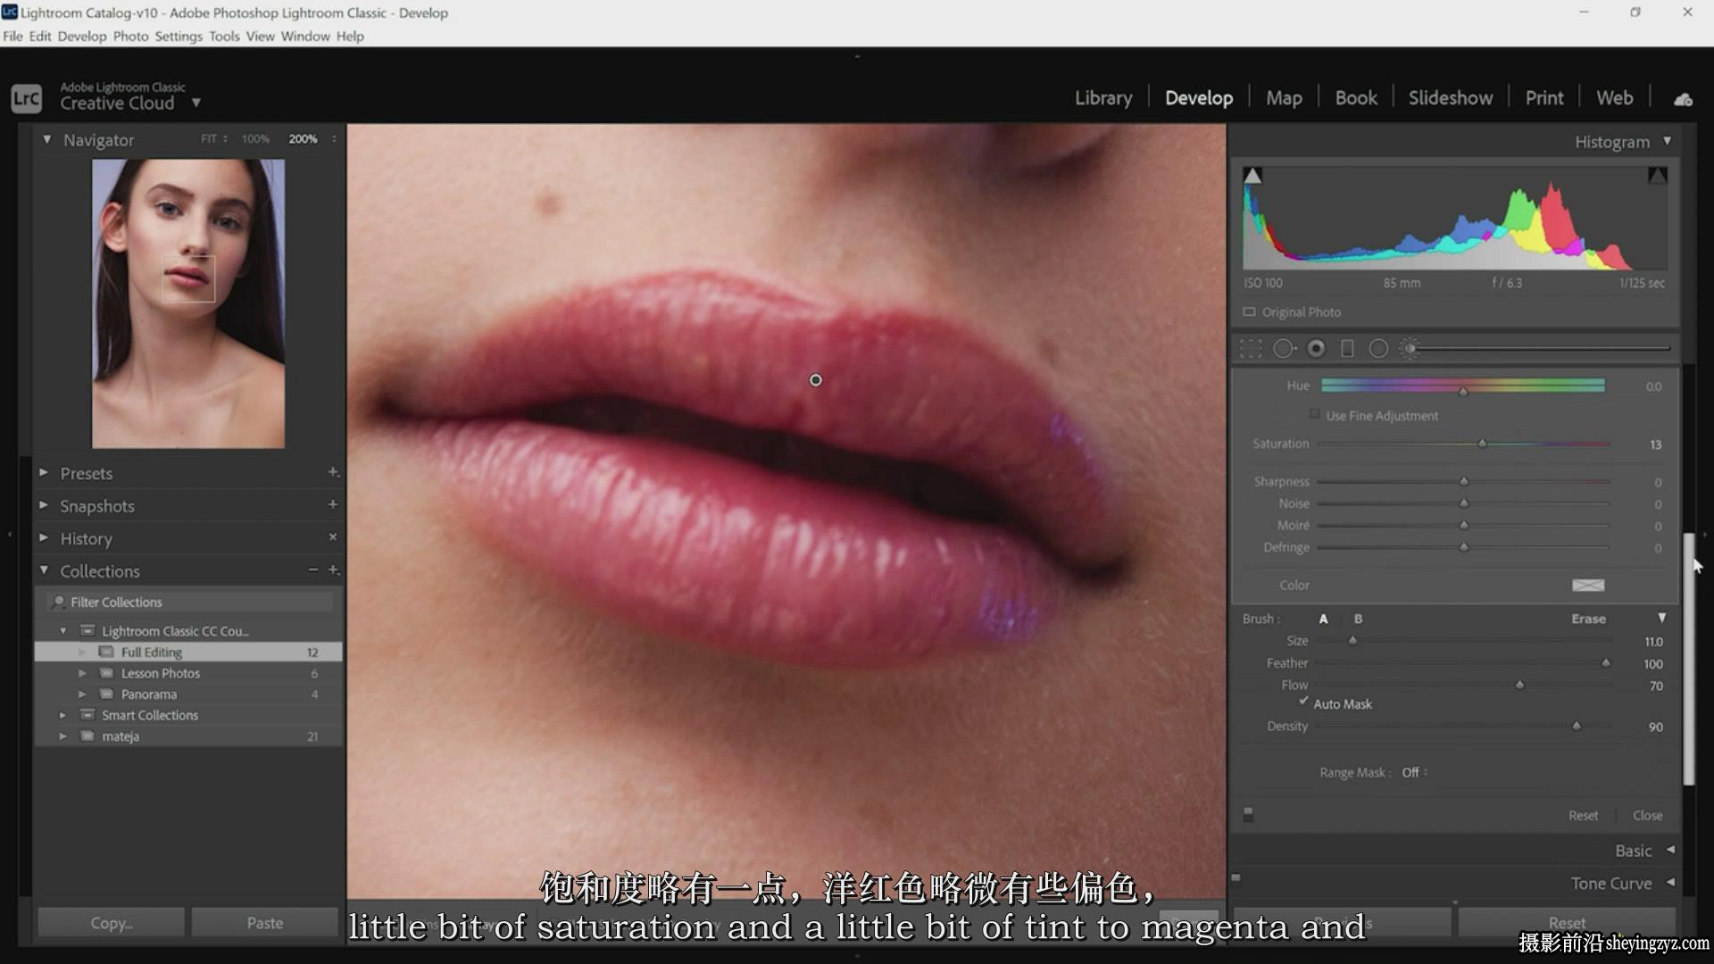Open the Range Mask Off dropdown
The image size is (1714, 964).
[x=1414, y=772]
